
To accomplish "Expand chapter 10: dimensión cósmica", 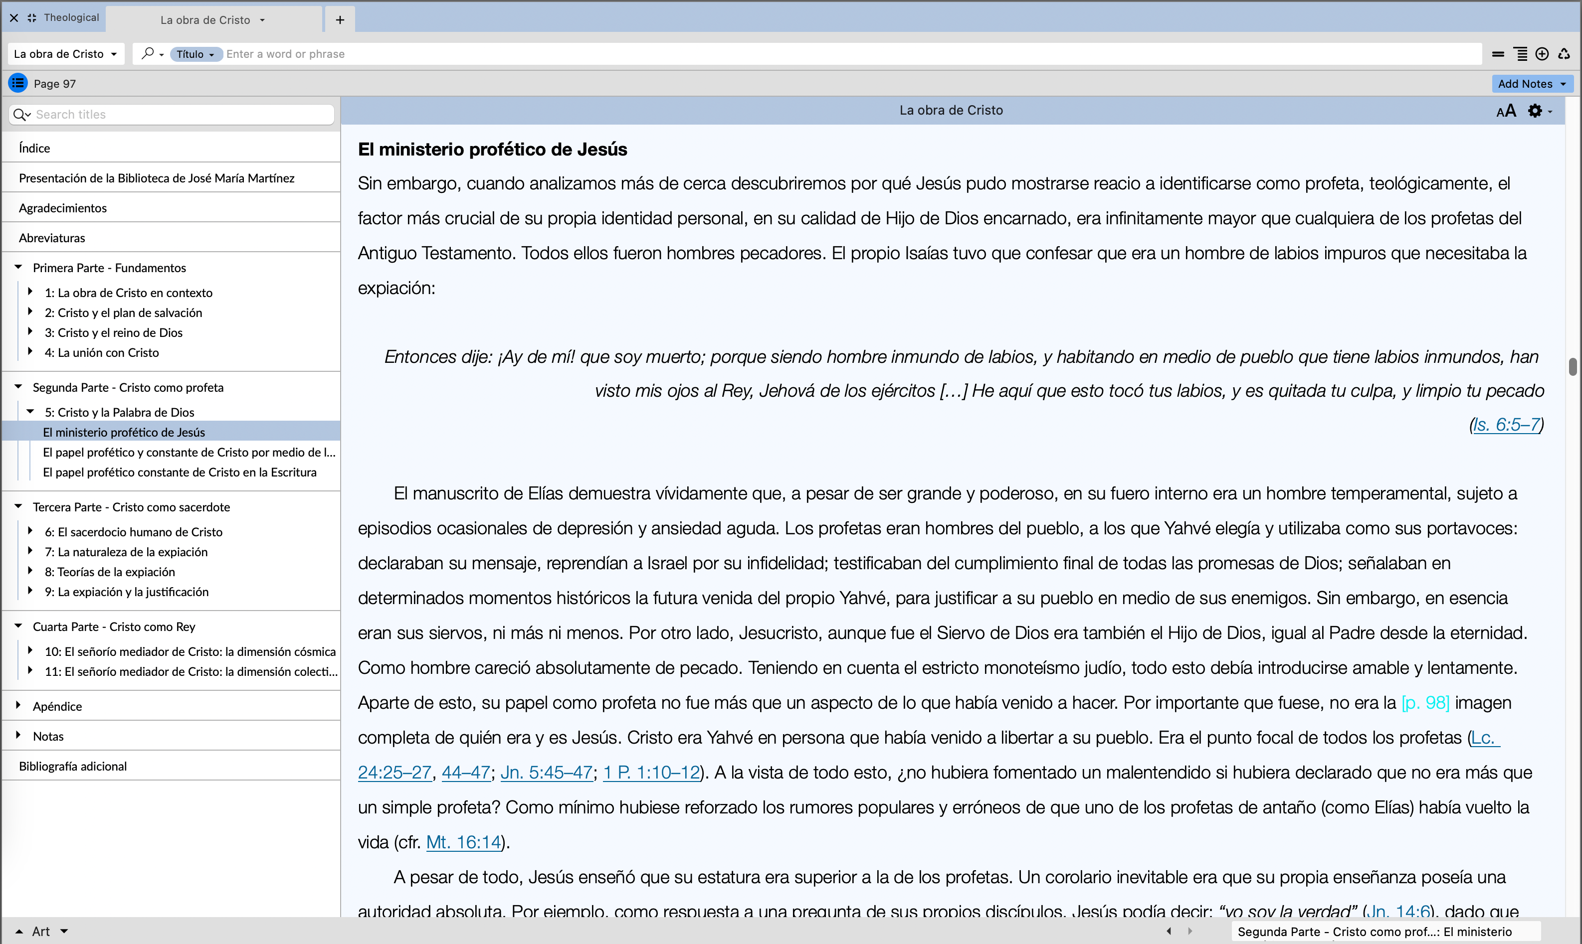I will pos(30,651).
